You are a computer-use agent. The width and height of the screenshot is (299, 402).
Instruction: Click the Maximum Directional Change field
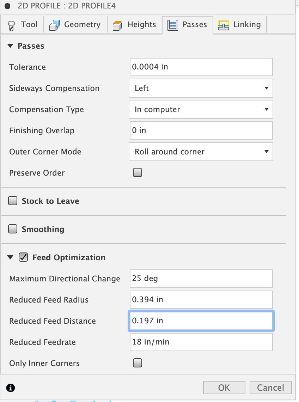[x=201, y=279]
